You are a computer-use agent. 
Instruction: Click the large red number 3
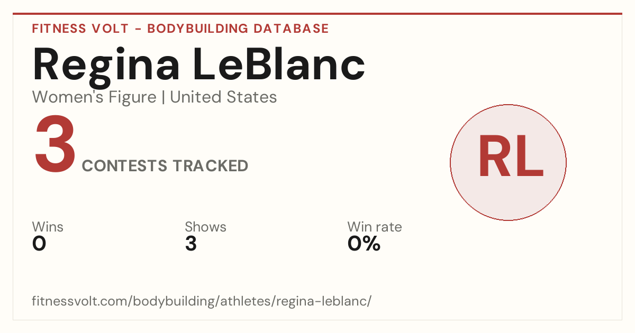pyautogui.click(x=56, y=145)
